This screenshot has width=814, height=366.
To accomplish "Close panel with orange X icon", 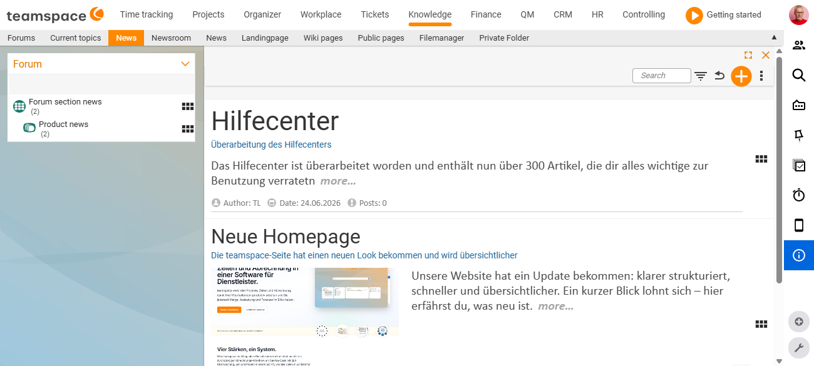I will click(x=765, y=55).
